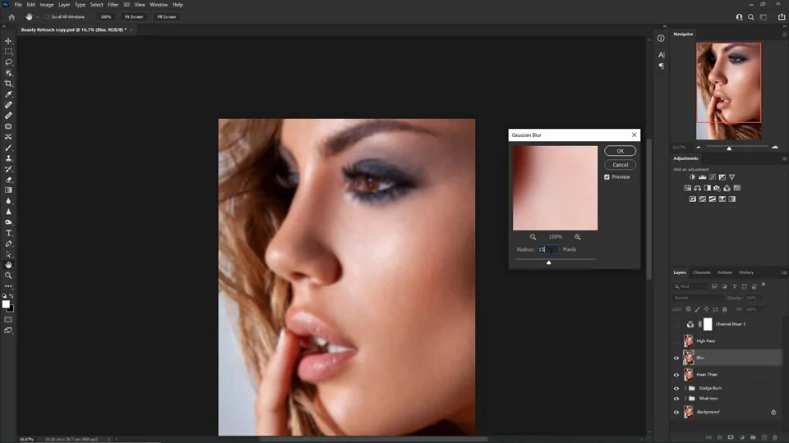Select the Gradient tool
This screenshot has height=443, width=789.
point(8,190)
